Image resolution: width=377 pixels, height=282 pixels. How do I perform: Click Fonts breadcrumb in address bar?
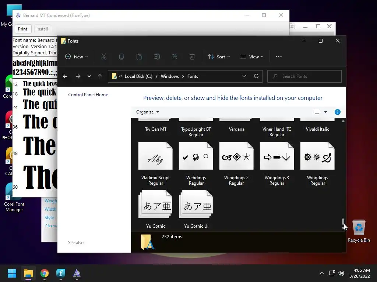[x=193, y=76]
